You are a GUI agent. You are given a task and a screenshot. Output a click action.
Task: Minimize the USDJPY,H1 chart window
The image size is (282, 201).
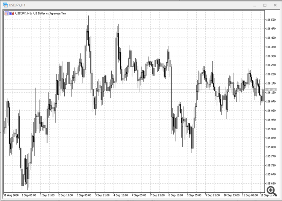click(x=255, y=5)
